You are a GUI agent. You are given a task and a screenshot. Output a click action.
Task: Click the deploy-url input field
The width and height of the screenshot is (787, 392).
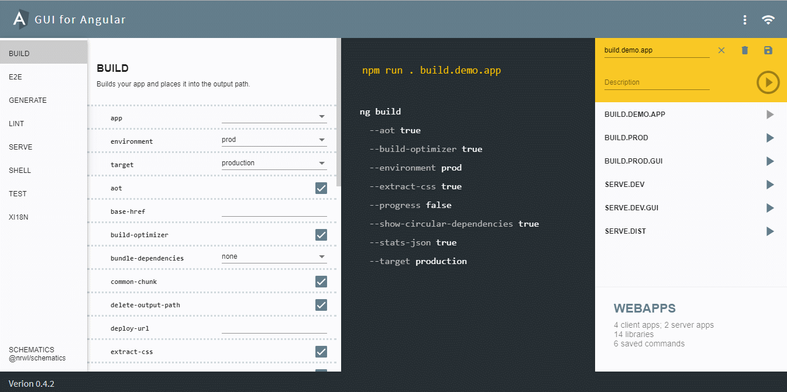[x=274, y=327]
